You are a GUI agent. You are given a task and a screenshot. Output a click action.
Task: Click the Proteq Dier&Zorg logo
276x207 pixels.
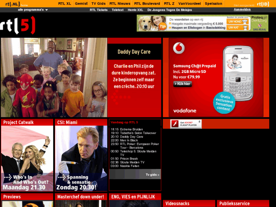[x=259, y=19]
